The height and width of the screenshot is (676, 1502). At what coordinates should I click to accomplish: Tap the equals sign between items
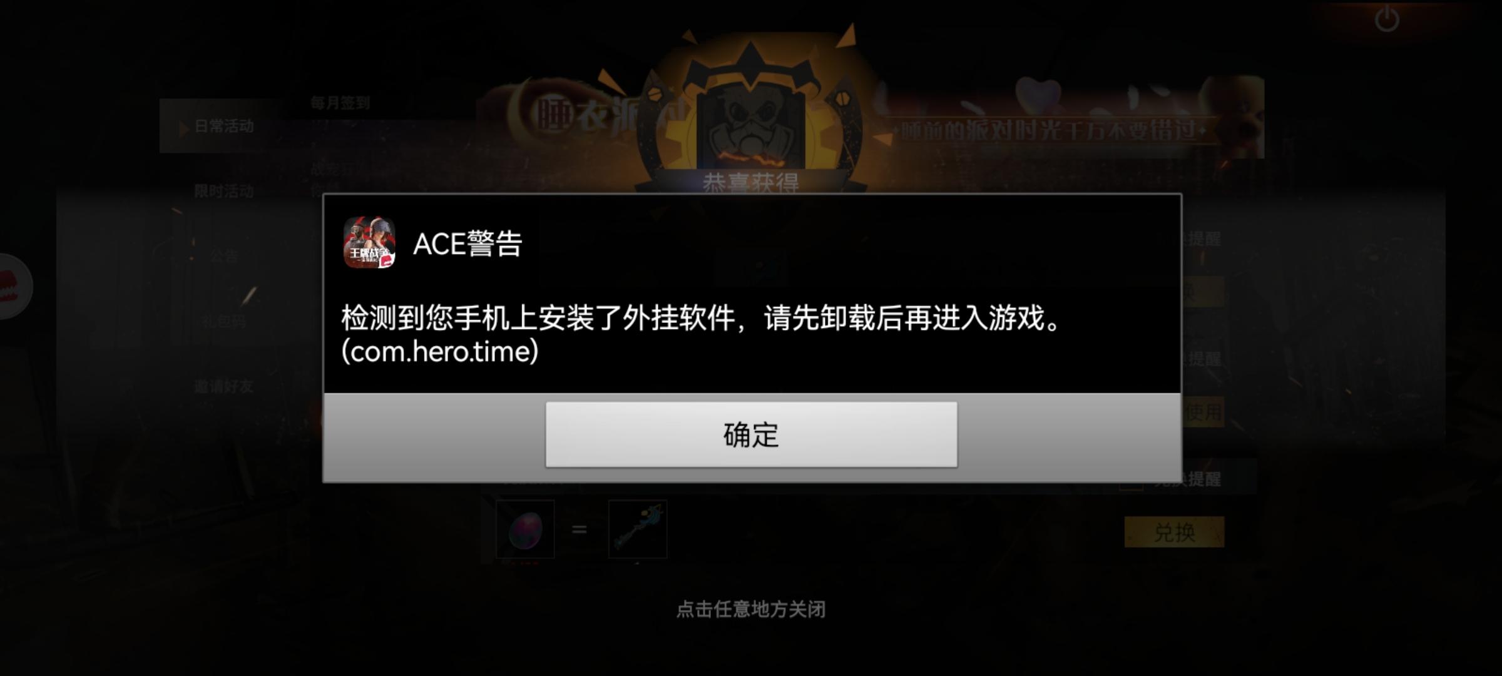(x=580, y=530)
